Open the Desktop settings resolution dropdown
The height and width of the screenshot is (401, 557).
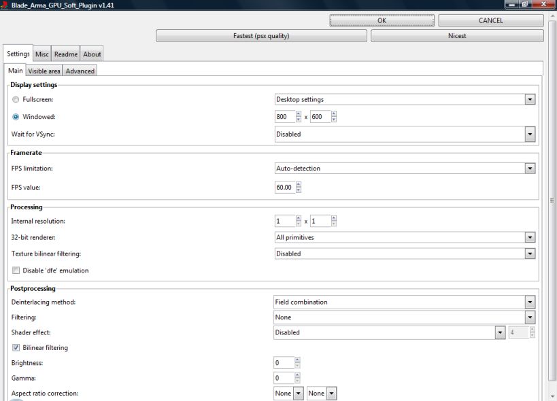point(405,99)
